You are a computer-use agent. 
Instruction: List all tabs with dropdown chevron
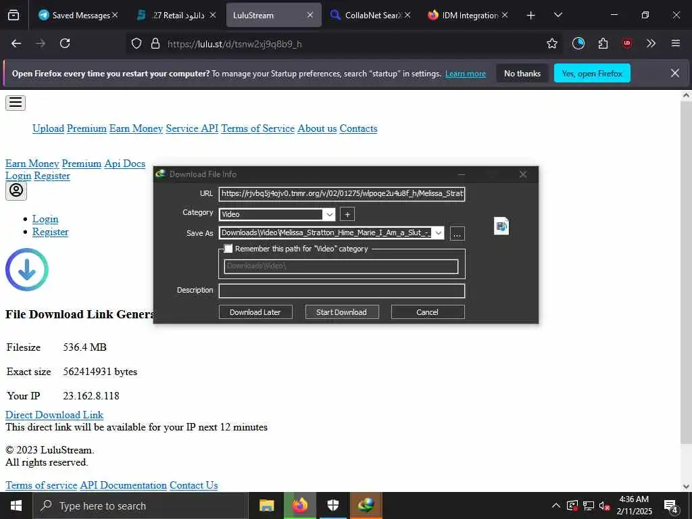[558, 16]
